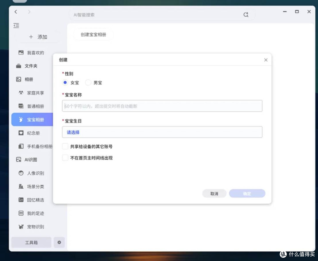The width and height of the screenshot is (318, 261).
Task: Click the 文件夹 folder icon
Action: pyautogui.click(x=19, y=66)
